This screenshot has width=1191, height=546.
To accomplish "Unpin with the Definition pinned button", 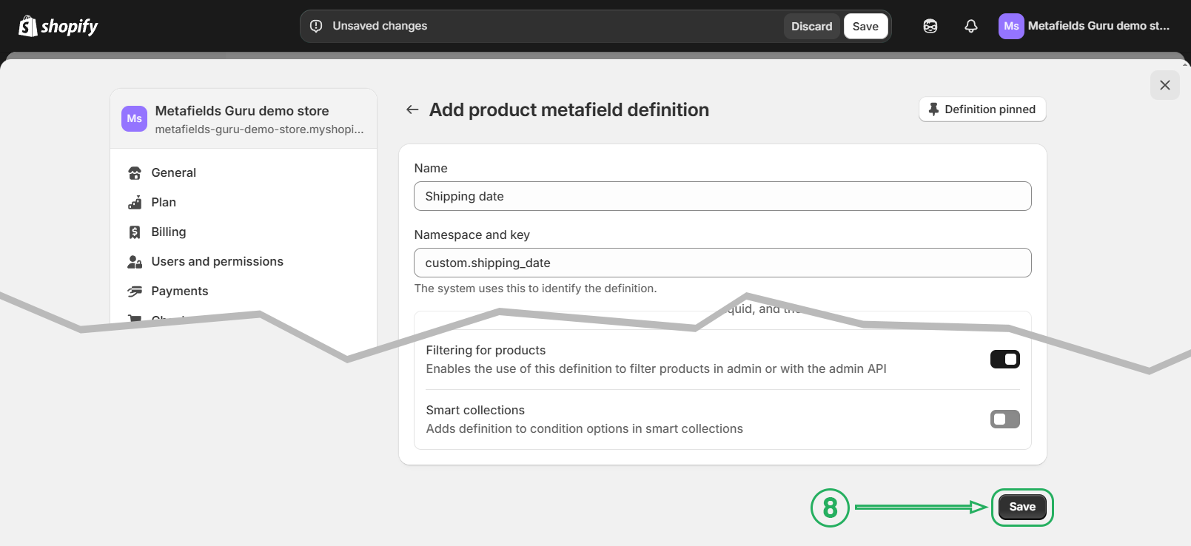I will pos(982,109).
